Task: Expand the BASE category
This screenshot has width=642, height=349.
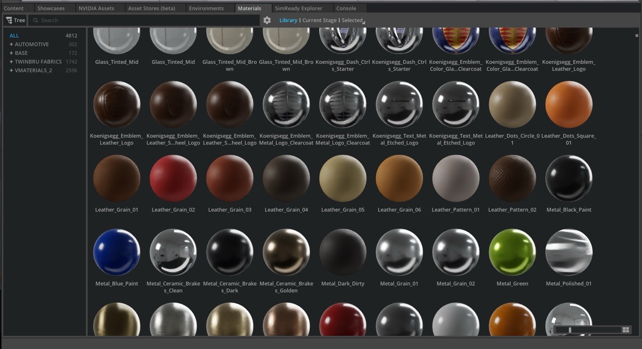Action: coord(11,53)
